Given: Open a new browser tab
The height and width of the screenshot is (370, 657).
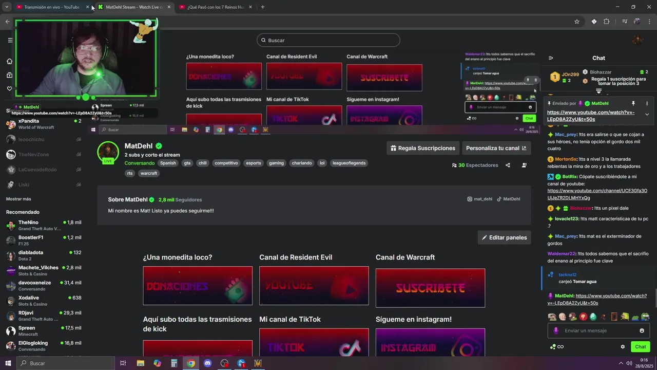Looking at the screenshot, I should tap(263, 7).
